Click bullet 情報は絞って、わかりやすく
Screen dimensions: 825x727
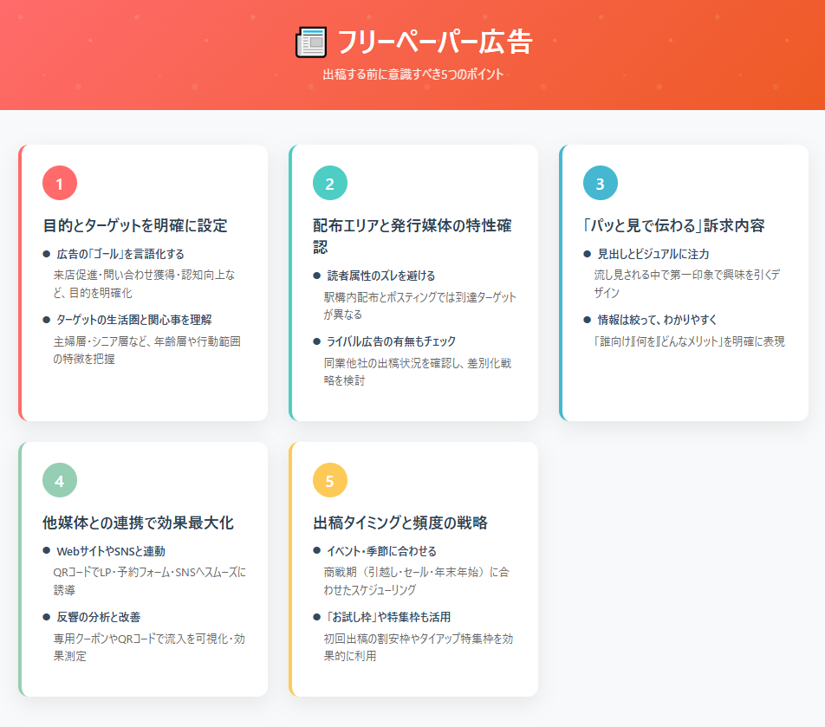click(x=657, y=320)
